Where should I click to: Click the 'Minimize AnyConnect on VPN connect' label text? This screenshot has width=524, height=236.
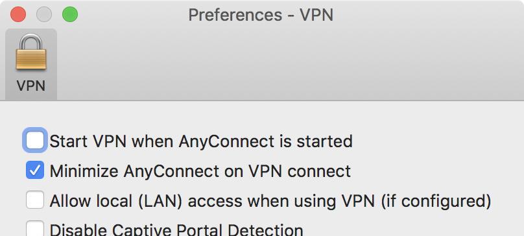point(200,171)
